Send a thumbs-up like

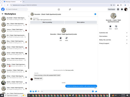click(x=96, y=91)
